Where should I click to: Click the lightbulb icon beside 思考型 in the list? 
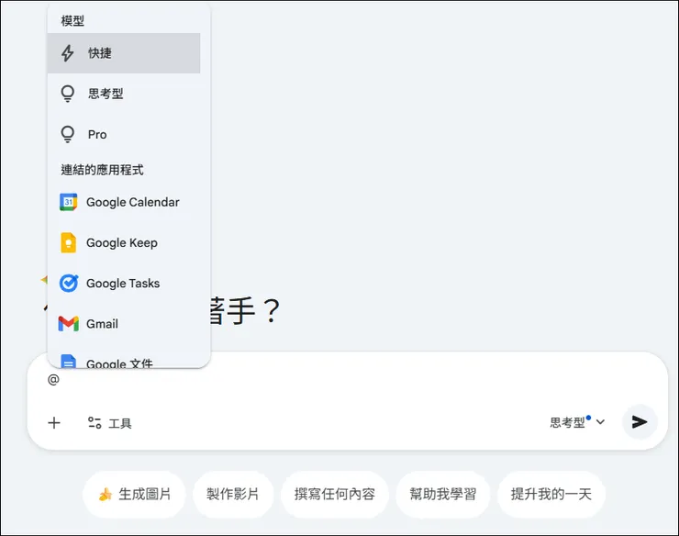pyautogui.click(x=68, y=94)
